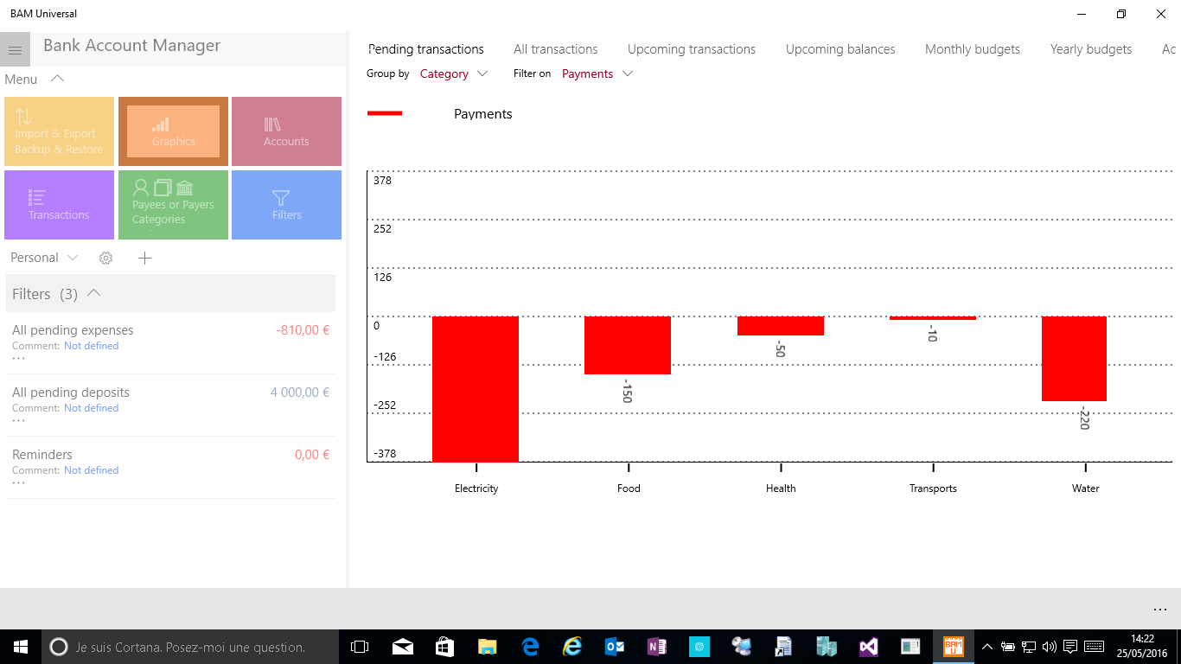
Task: Open the Windows Start menu
Action: point(21,647)
